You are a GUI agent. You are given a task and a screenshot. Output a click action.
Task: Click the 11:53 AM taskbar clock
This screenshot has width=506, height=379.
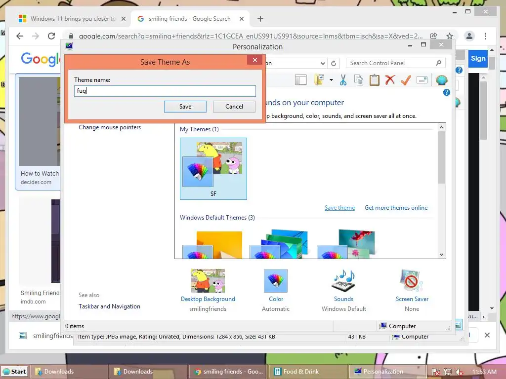click(x=484, y=372)
